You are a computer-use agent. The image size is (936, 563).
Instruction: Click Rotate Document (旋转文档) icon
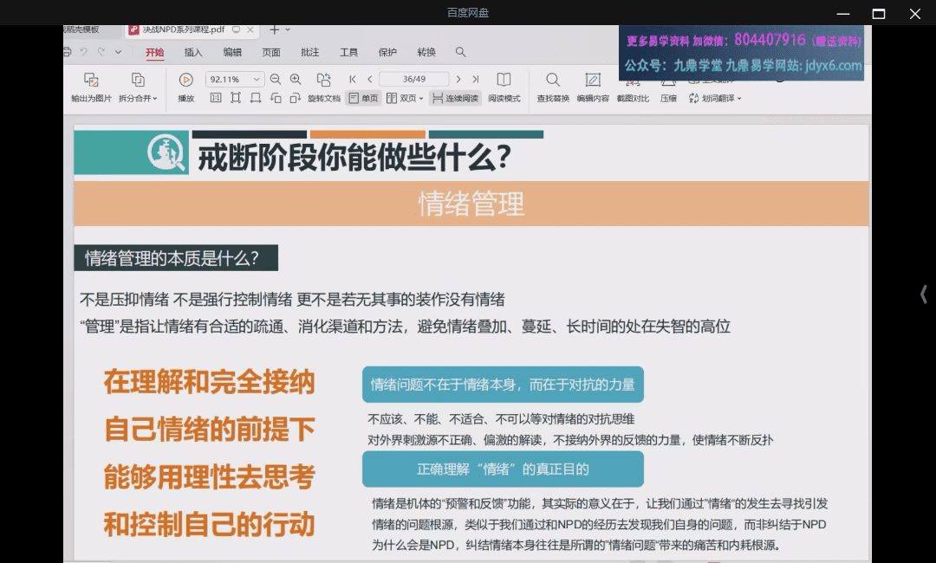click(323, 80)
